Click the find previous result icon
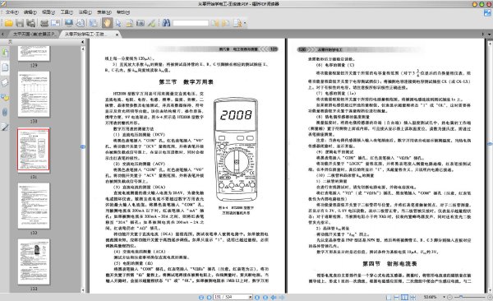 click(214, 23)
